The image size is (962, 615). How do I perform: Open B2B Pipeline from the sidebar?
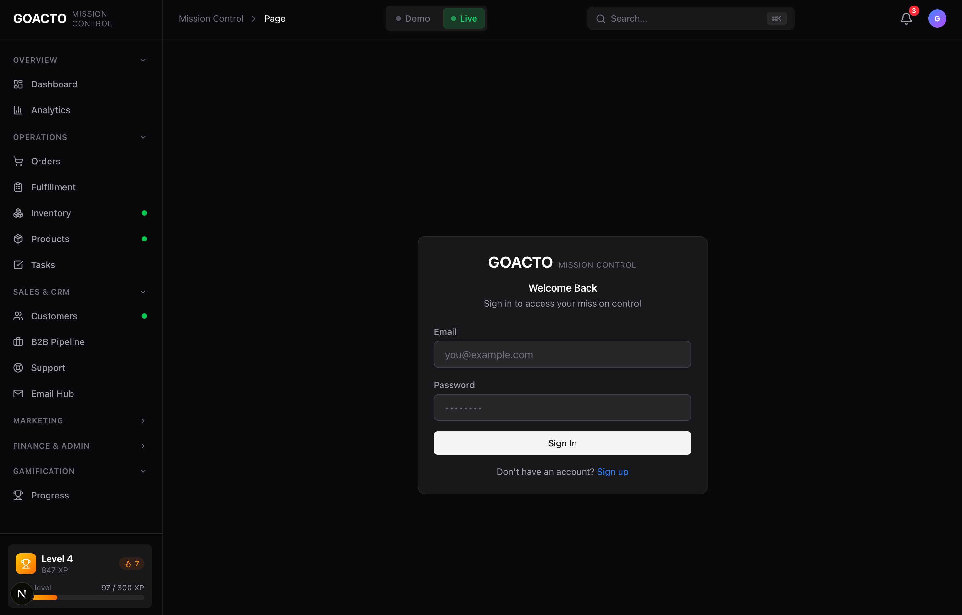(x=58, y=342)
